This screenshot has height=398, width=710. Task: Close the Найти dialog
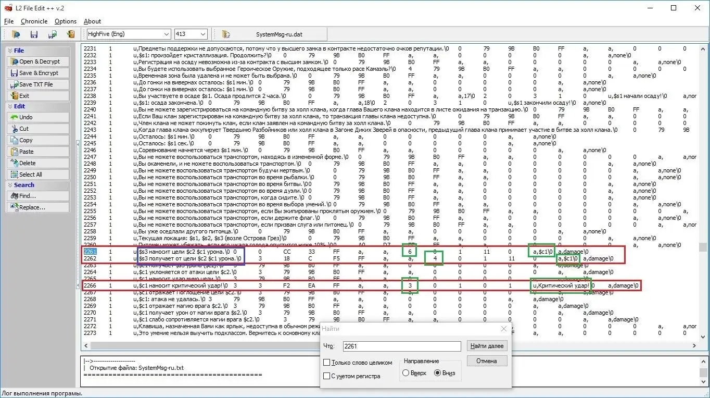pos(503,329)
